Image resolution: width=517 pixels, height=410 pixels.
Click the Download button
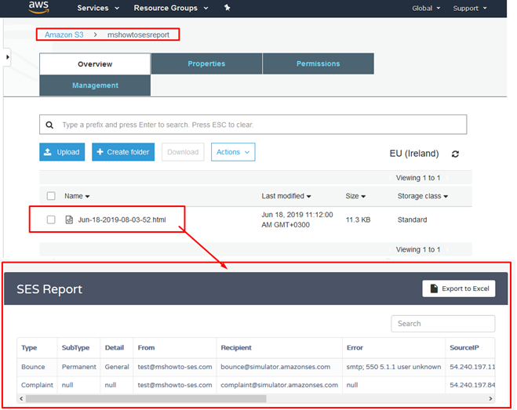coord(183,152)
